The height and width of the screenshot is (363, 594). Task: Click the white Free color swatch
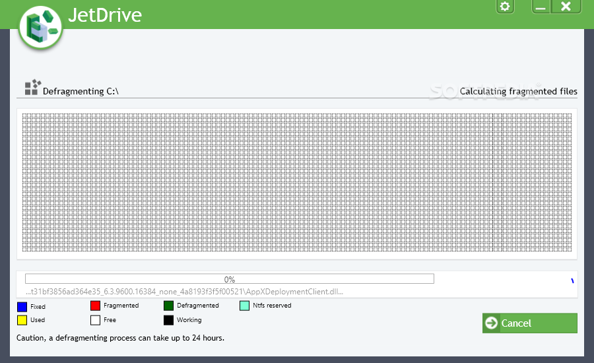click(96, 320)
